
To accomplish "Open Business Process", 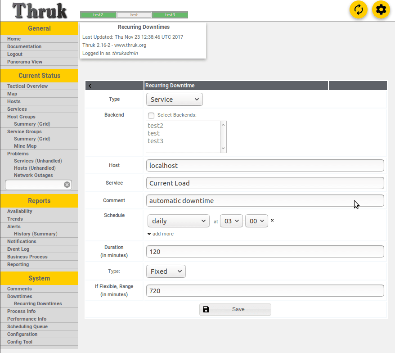I will [27, 257].
